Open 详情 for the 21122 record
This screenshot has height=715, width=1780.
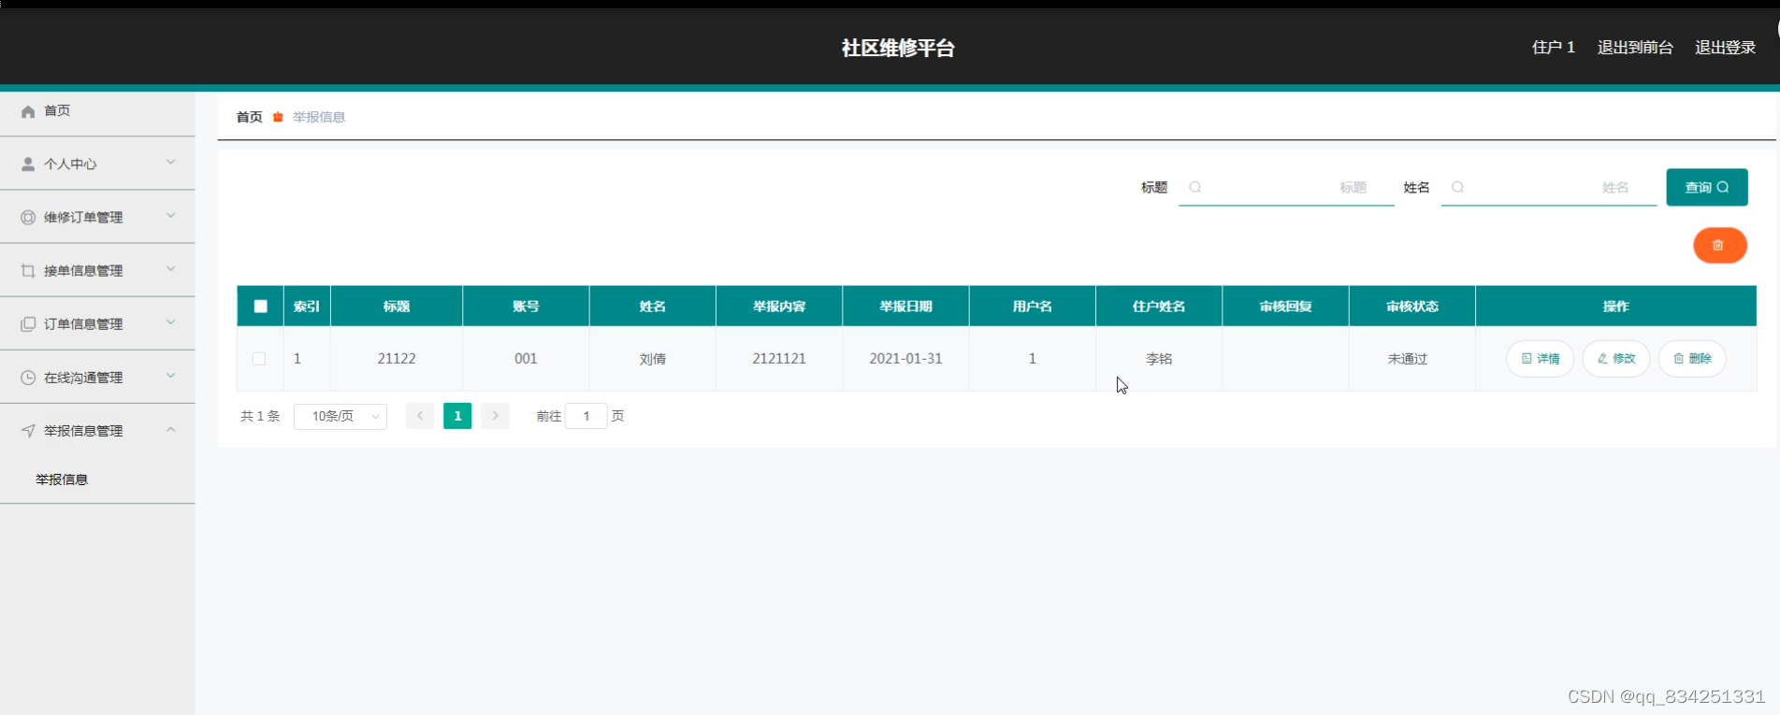1540,359
